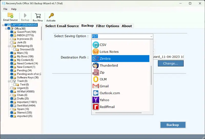The height and width of the screenshot is (139, 205).
Task: Click the LAPTOP-SNDAKSVQ computer icon
Action: 9,25
